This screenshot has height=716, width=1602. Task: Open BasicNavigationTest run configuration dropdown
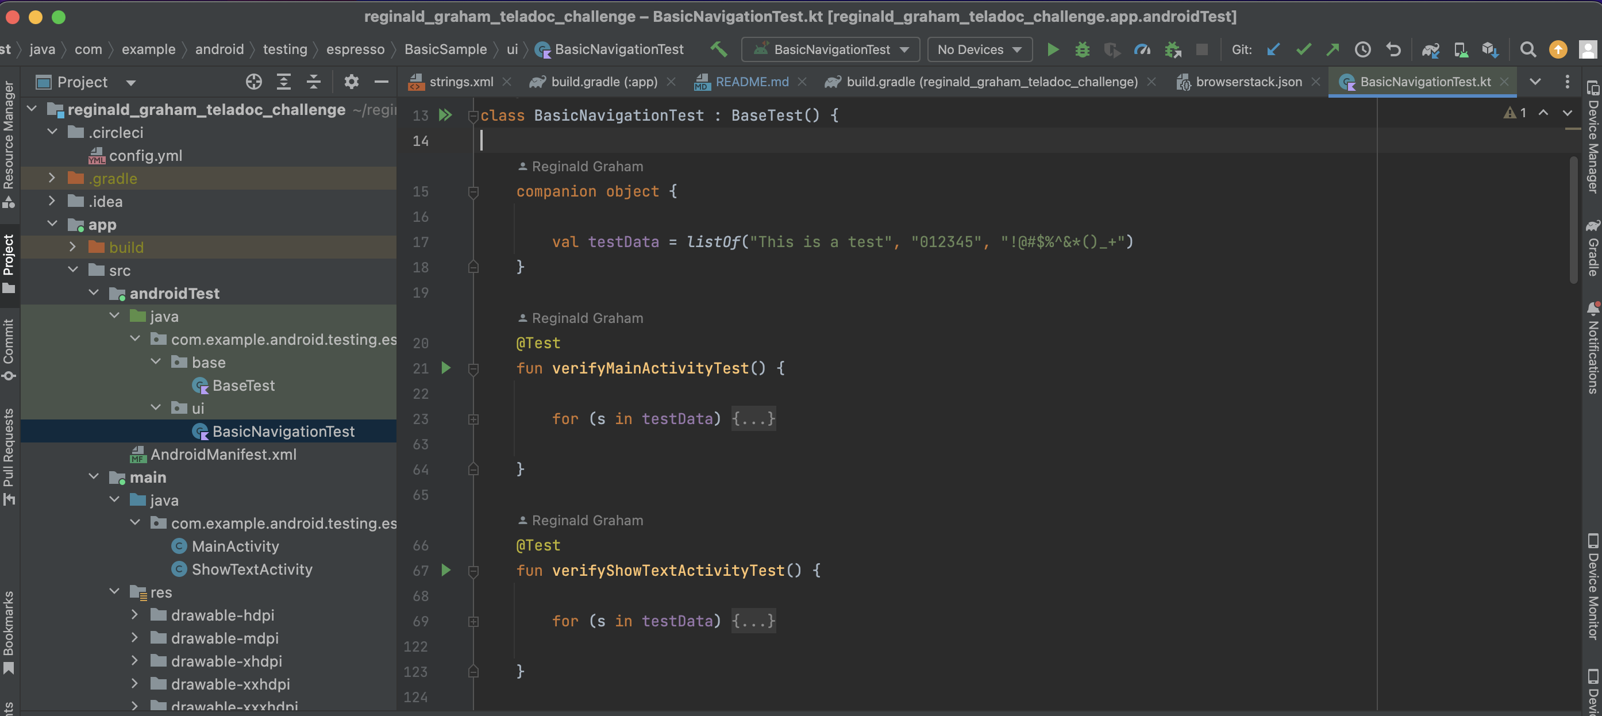point(830,49)
